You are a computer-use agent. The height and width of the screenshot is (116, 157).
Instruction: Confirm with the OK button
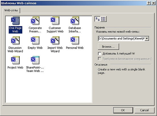pos(123,110)
